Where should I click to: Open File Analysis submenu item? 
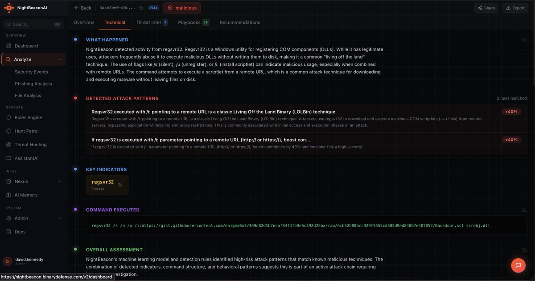point(28,95)
